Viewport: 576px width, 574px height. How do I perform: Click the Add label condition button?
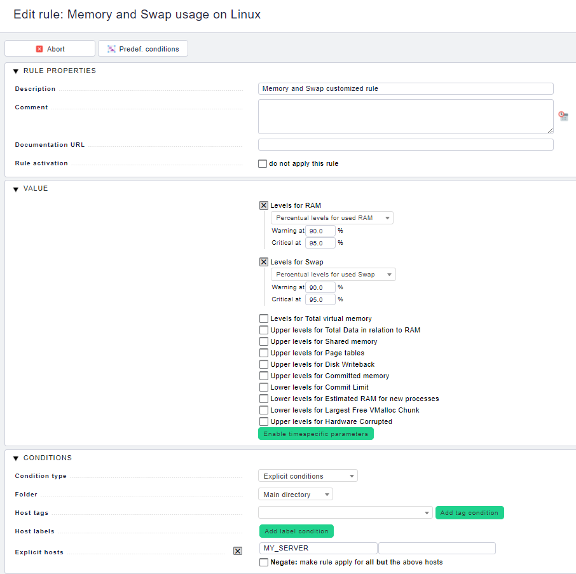click(296, 531)
